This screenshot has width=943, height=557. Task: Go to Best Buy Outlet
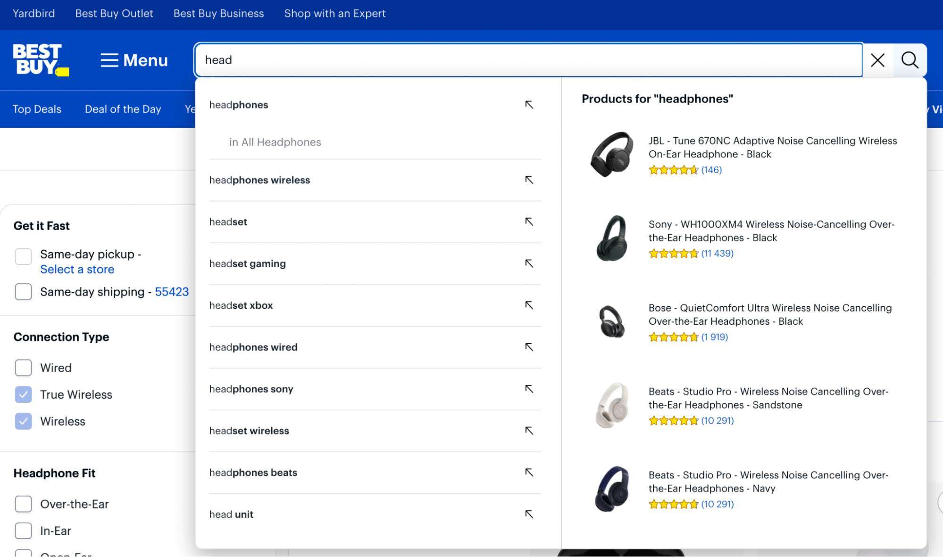[114, 14]
